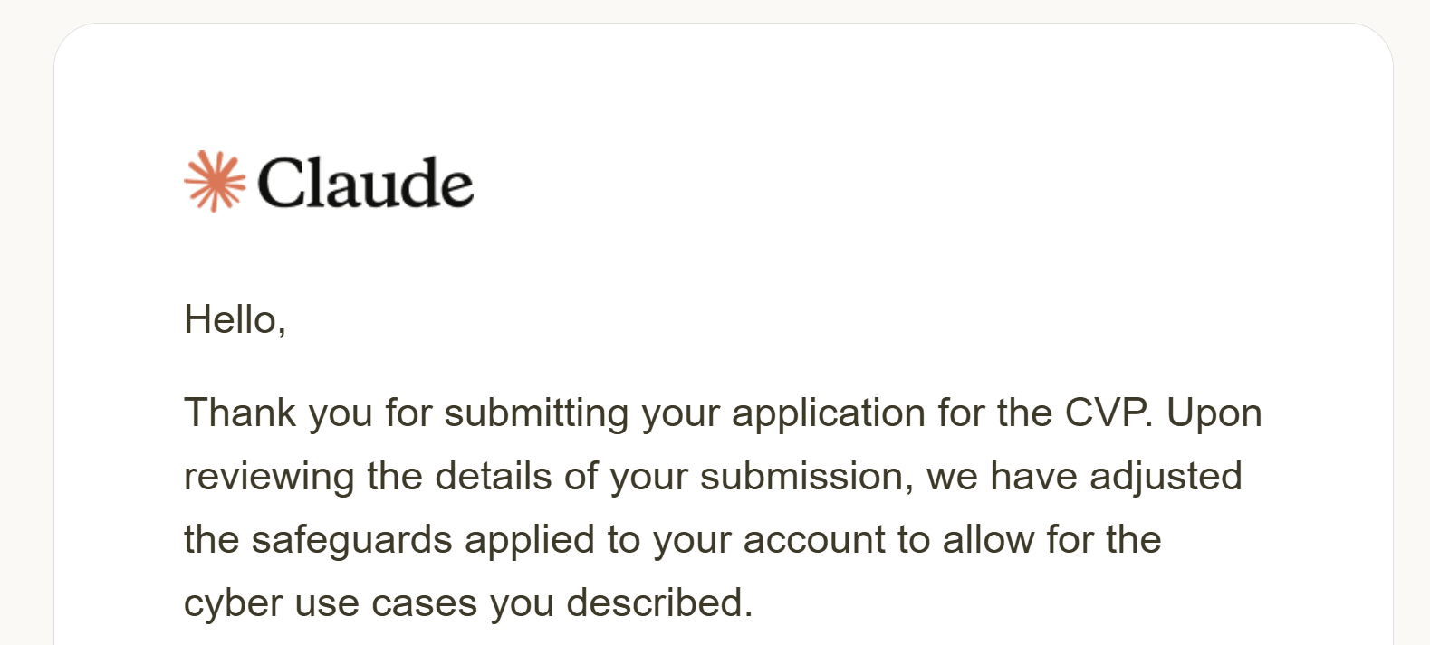Click the word "Thank" in the email
The image size is (1430, 645).
pyautogui.click(x=240, y=413)
